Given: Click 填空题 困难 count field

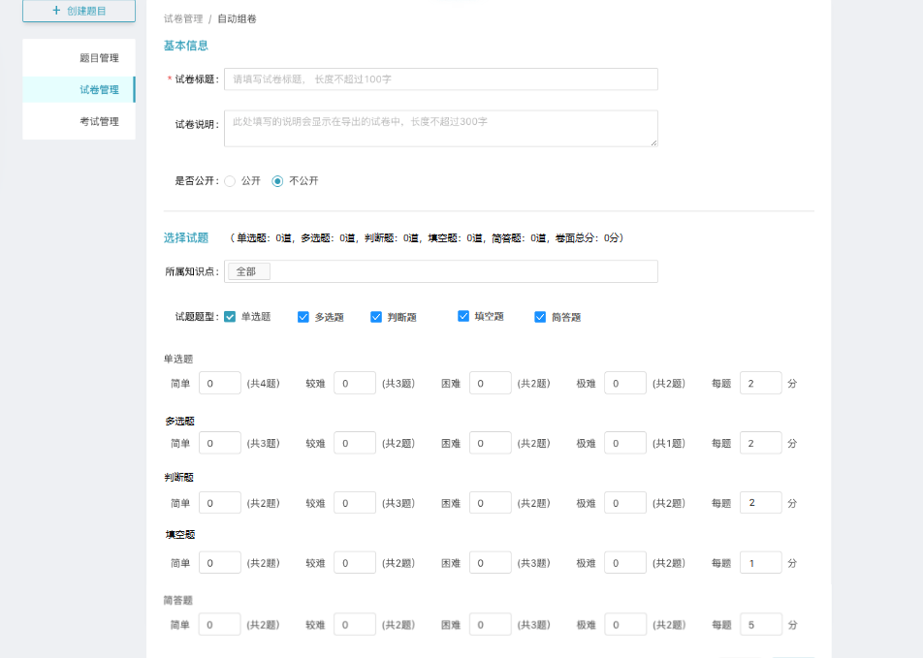Looking at the screenshot, I should pos(491,563).
